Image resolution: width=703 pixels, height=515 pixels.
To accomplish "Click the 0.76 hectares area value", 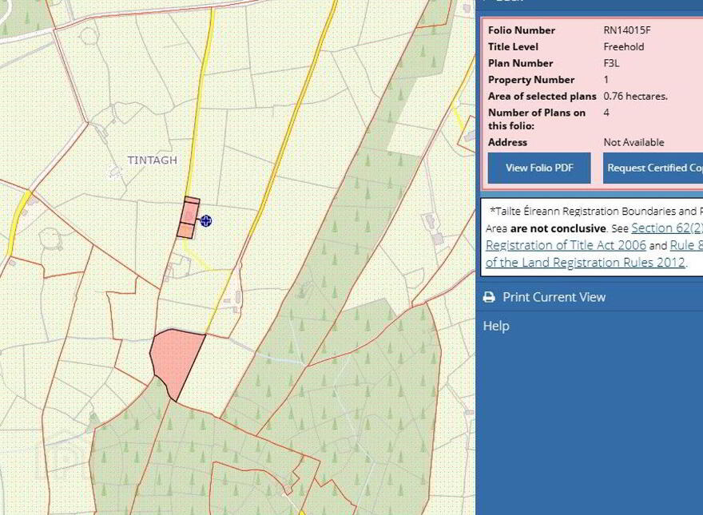I will tap(635, 96).
